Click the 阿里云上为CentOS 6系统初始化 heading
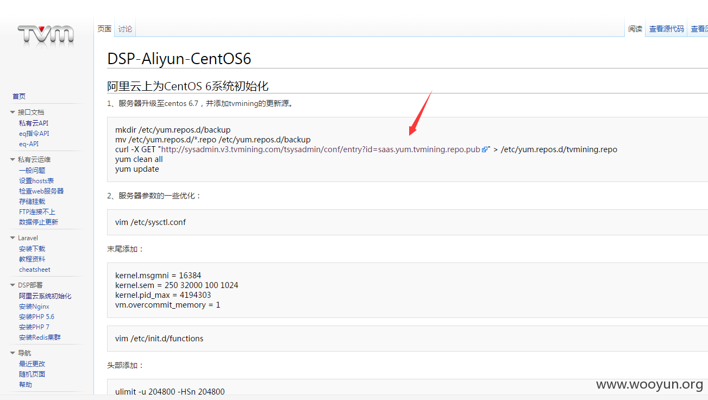The height and width of the screenshot is (400, 708). pyautogui.click(x=188, y=86)
